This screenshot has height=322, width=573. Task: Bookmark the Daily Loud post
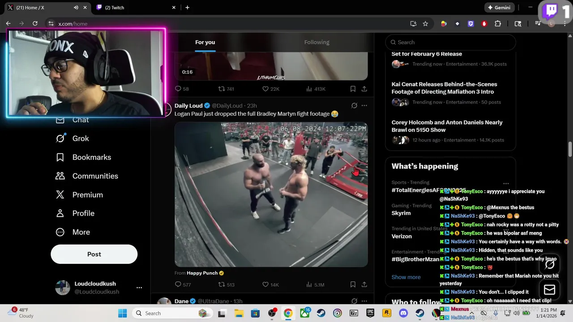[353, 284]
